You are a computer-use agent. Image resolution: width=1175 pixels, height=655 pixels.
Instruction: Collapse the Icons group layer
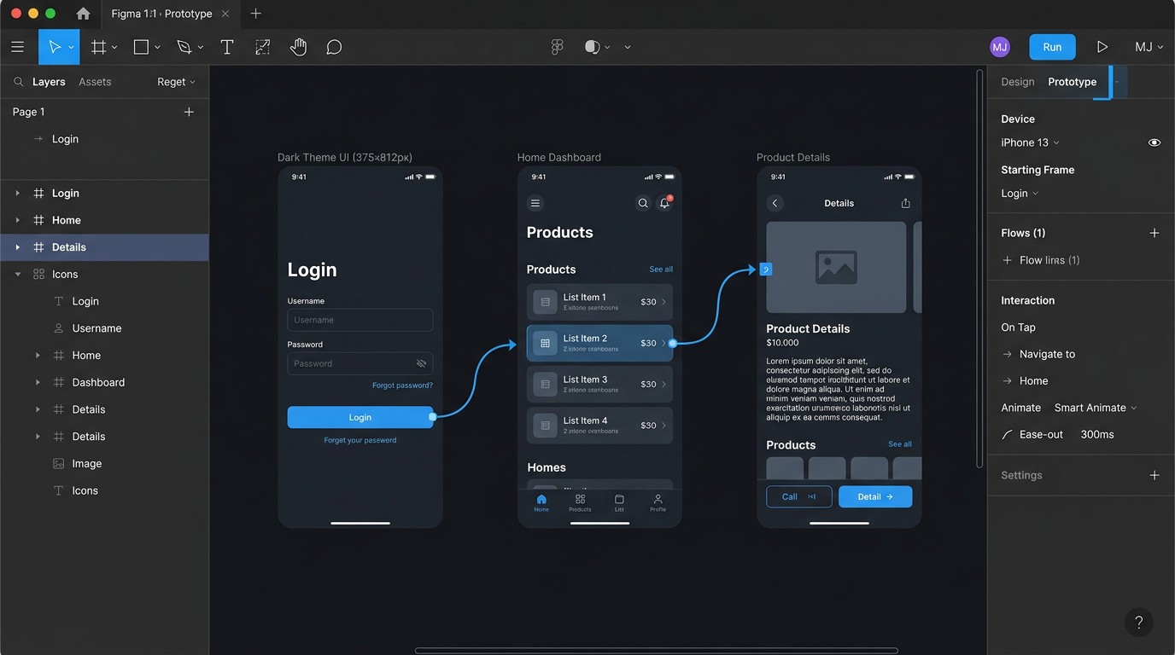coord(17,275)
